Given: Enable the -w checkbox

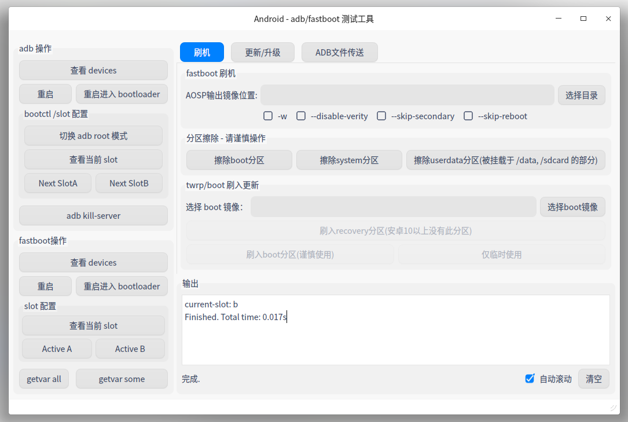Looking at the screenshot, I should point(268,116).
